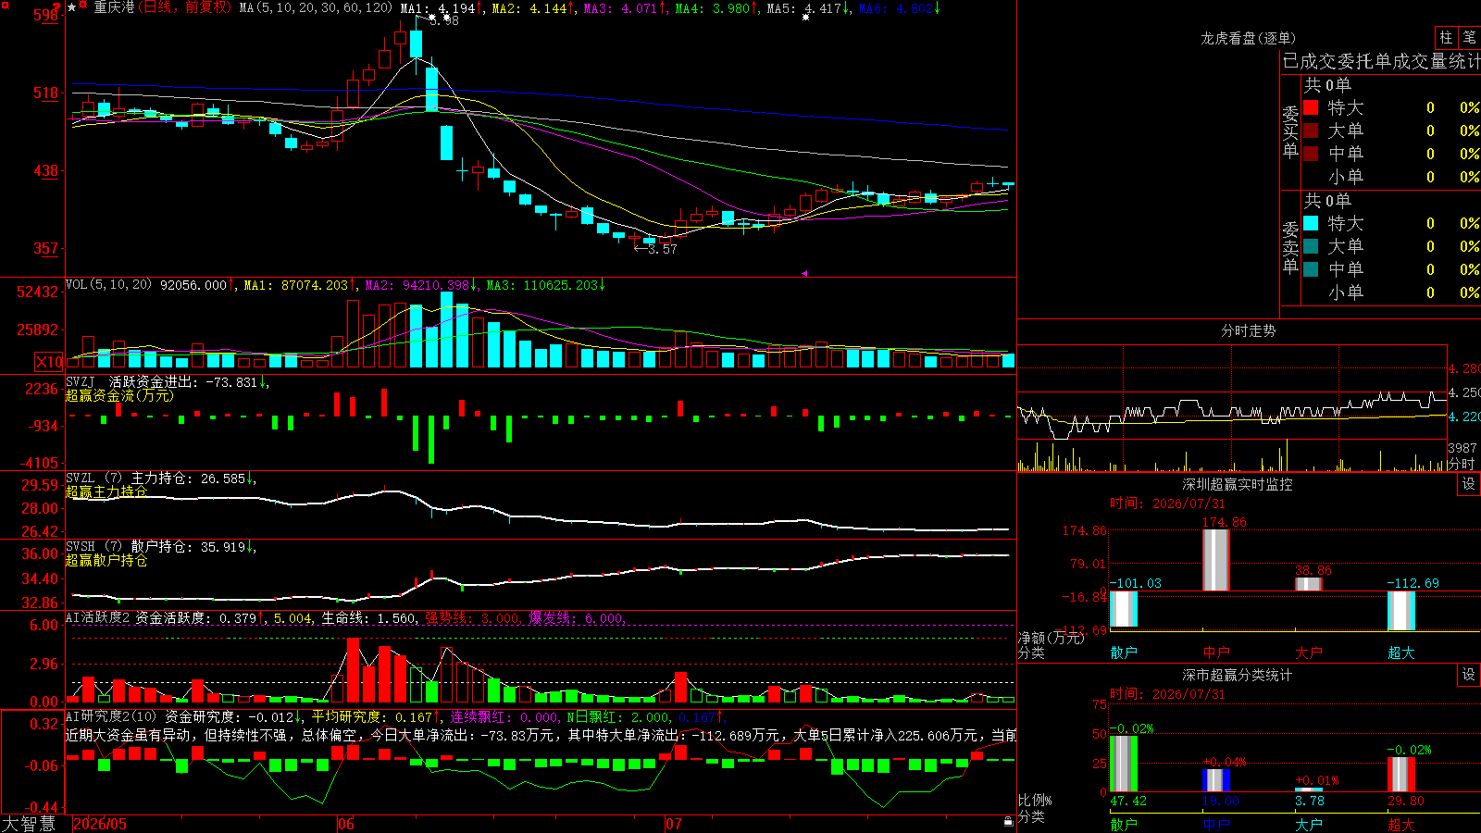Click the SVZJ 活跃资金进出 indicator title

click(x=131, y=381)
